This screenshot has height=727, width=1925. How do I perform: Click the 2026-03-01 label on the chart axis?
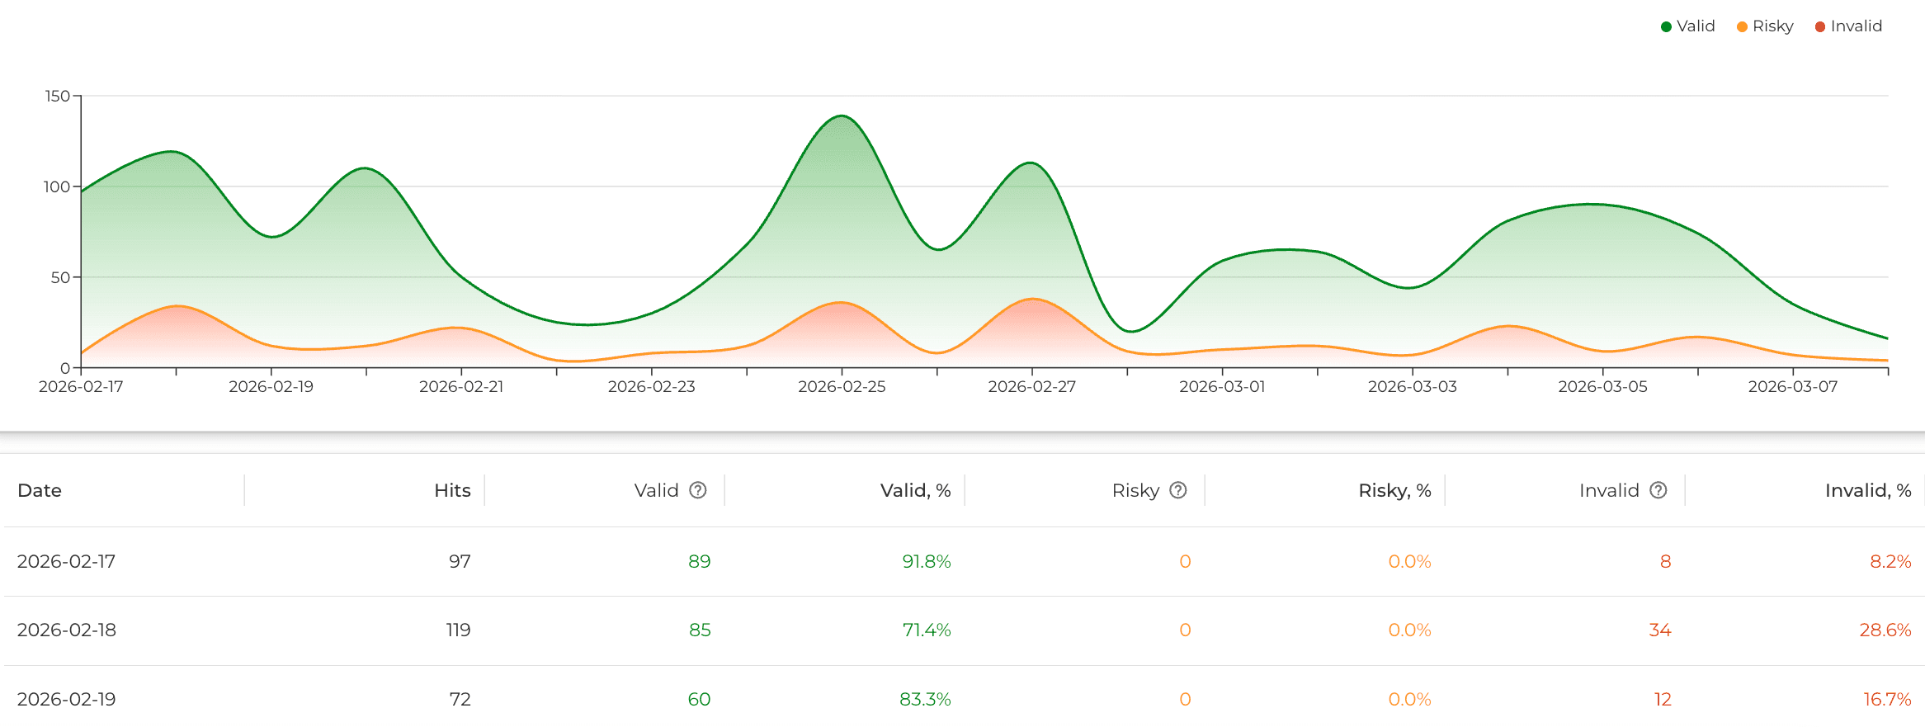point(1222,386)
